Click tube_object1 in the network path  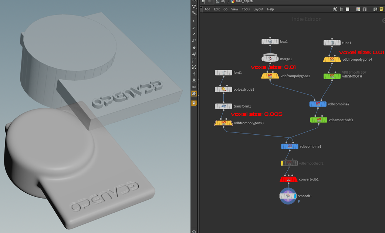[x=244, y=1]
